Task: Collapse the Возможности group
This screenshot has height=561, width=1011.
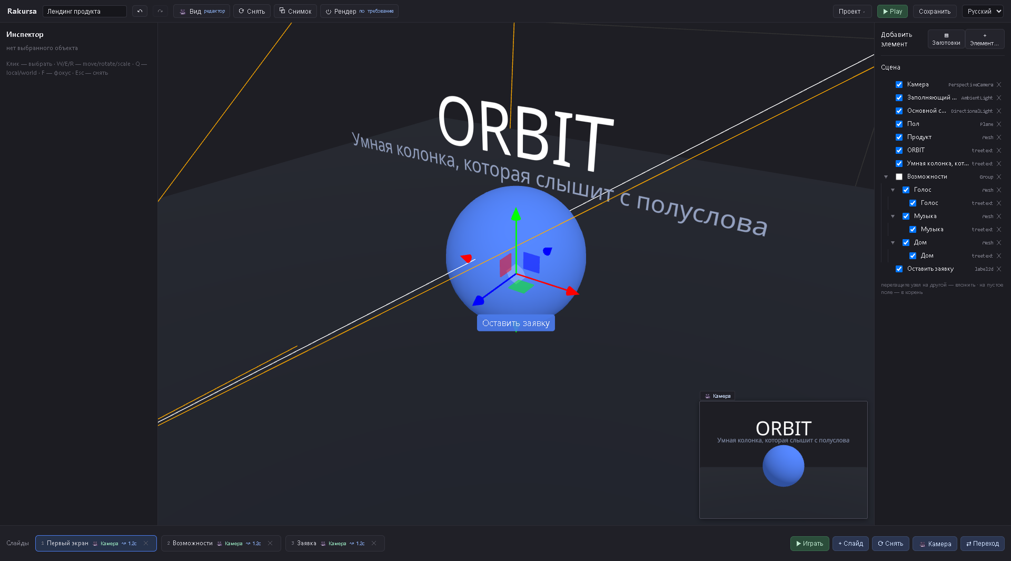Action: pos(886,177)
